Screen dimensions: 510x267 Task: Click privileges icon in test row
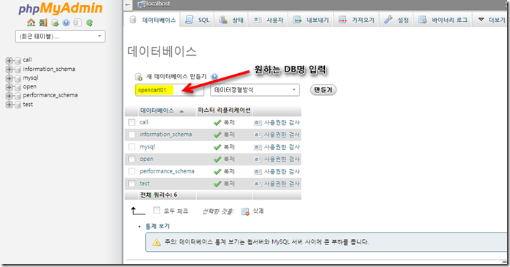click(x=258, y=184)
